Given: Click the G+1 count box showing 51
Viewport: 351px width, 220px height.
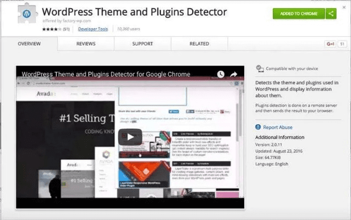Looking at the screenshot, I should [343, 43].
